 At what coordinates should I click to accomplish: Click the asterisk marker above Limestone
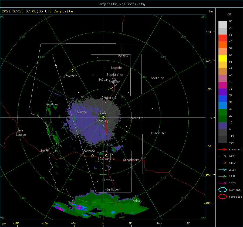[x=51, y=102]
